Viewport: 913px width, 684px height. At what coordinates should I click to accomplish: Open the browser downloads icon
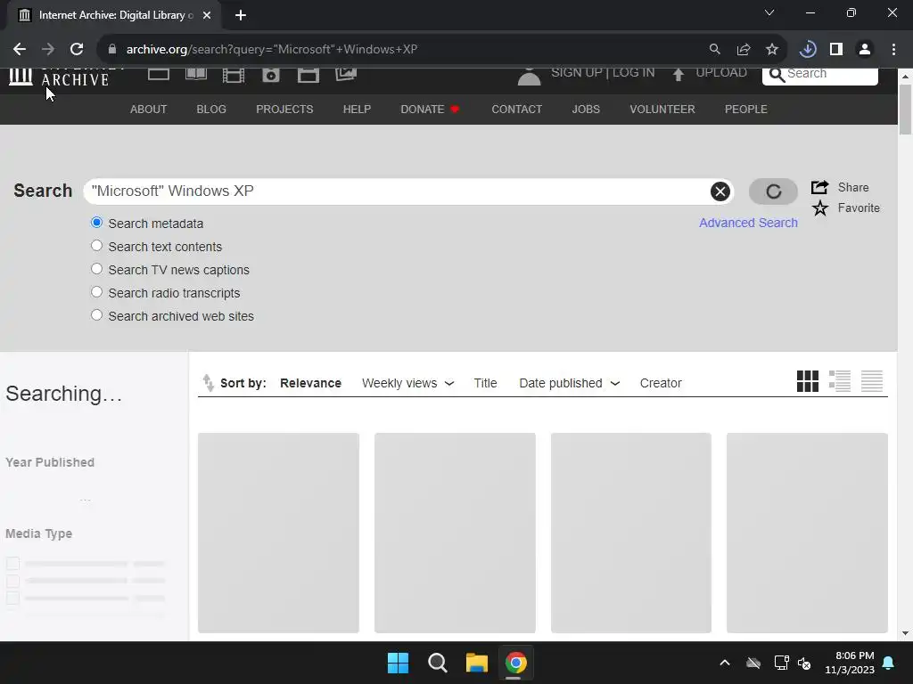point(808,50)
